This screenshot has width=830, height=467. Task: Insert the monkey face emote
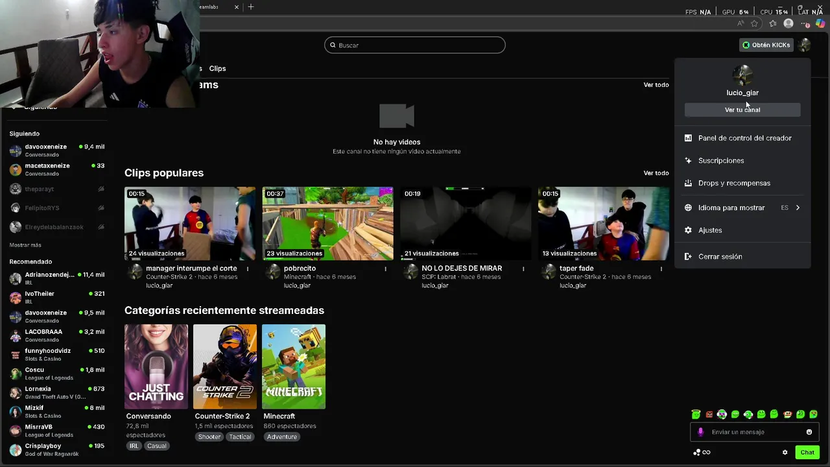pos(787,414)
